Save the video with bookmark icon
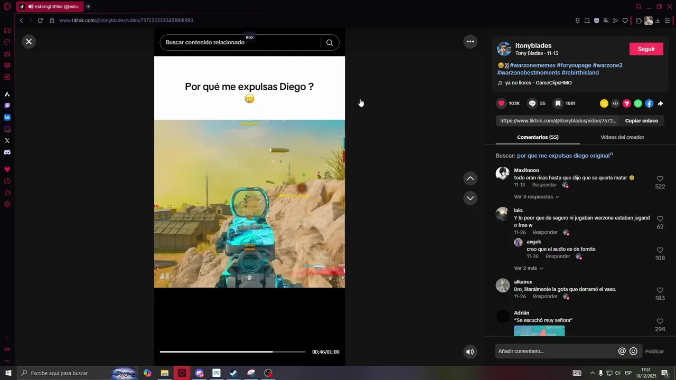Screen dimensions: 676x380 click(558, 103)
